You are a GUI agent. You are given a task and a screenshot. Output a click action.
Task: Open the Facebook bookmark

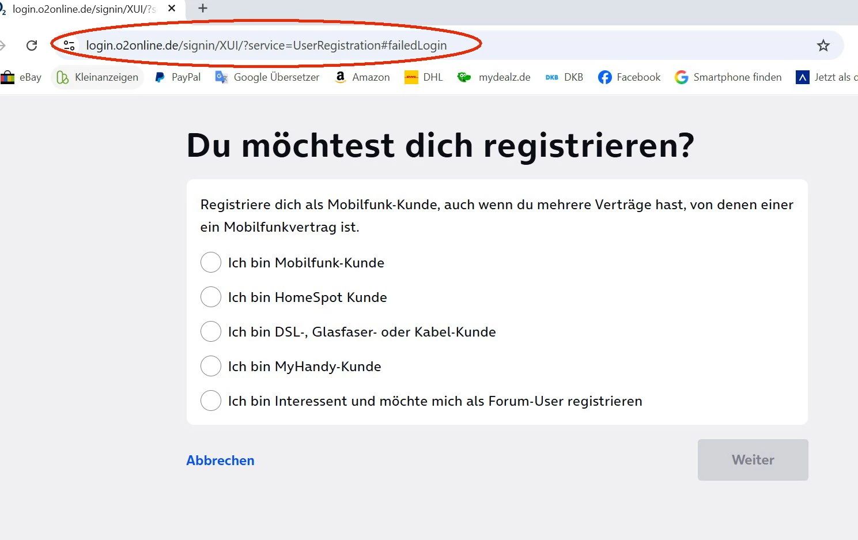[x=629, y=77]
